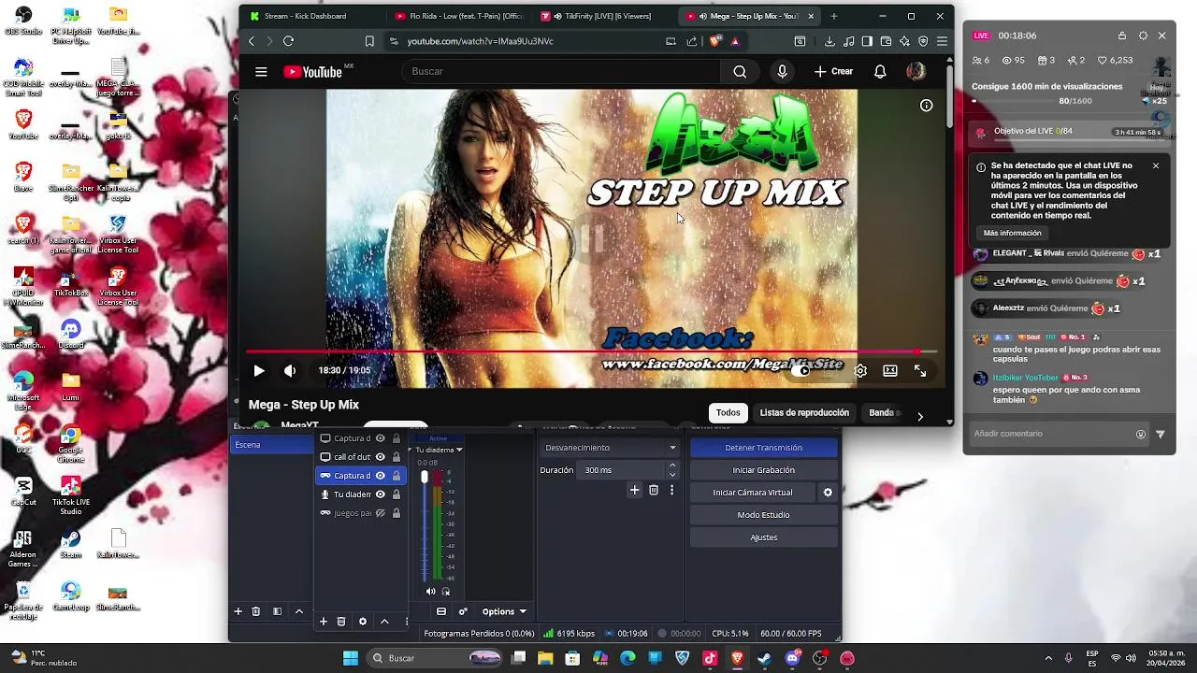1197x673 pixels.
Task: Increase transition Duración with up arrow
Action: (x=671, y=465)
